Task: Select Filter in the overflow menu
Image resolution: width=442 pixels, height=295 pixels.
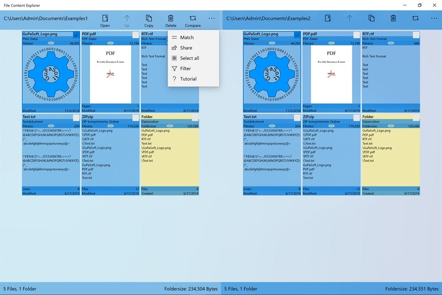Action: (185, 69)
